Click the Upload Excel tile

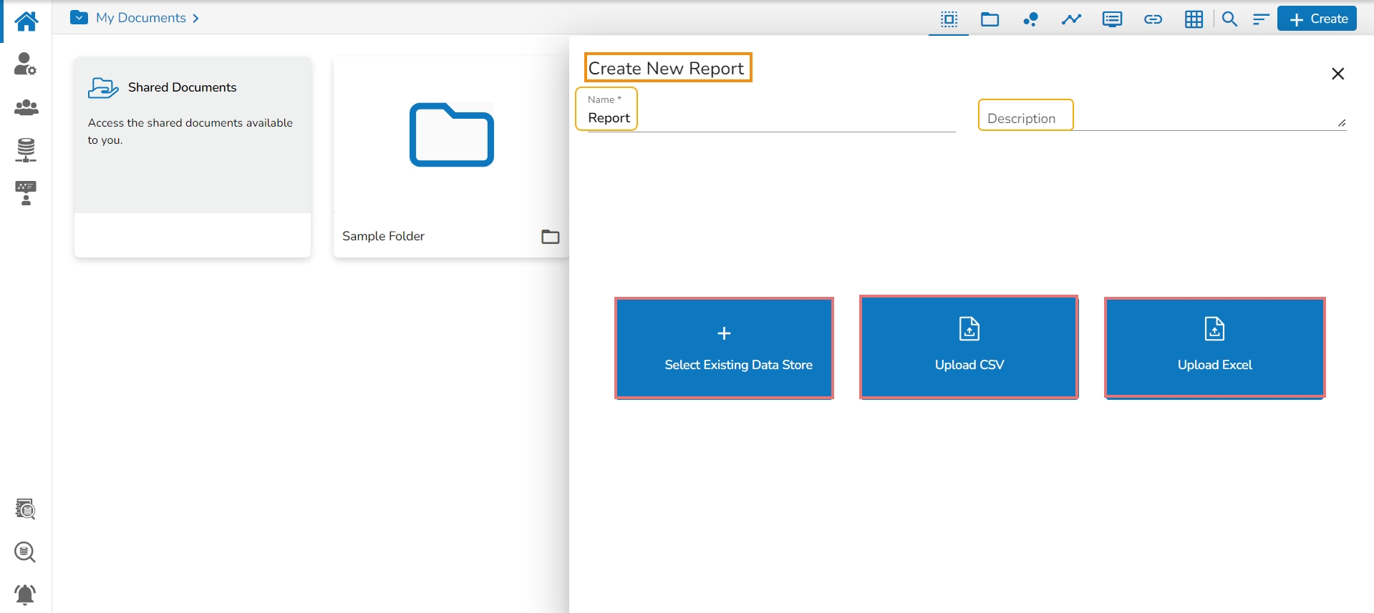pos(1214,348)
